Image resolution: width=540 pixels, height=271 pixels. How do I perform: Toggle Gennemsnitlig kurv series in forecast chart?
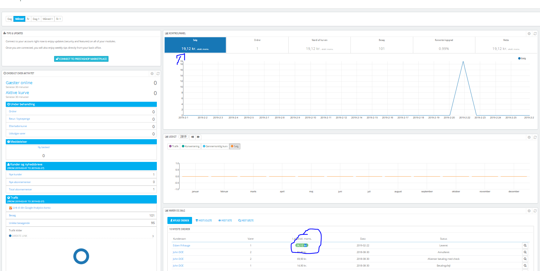pyautogui.click(x=215, y=146)
